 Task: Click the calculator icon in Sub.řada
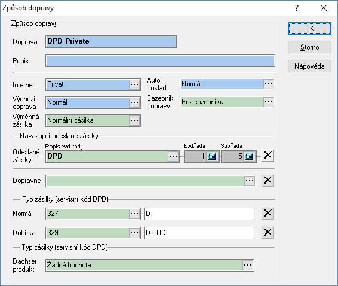[x=249, y=156]
